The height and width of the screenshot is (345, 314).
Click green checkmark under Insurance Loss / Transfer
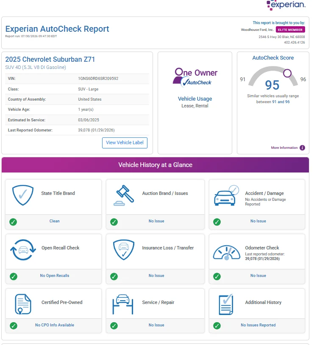(114, 277)
